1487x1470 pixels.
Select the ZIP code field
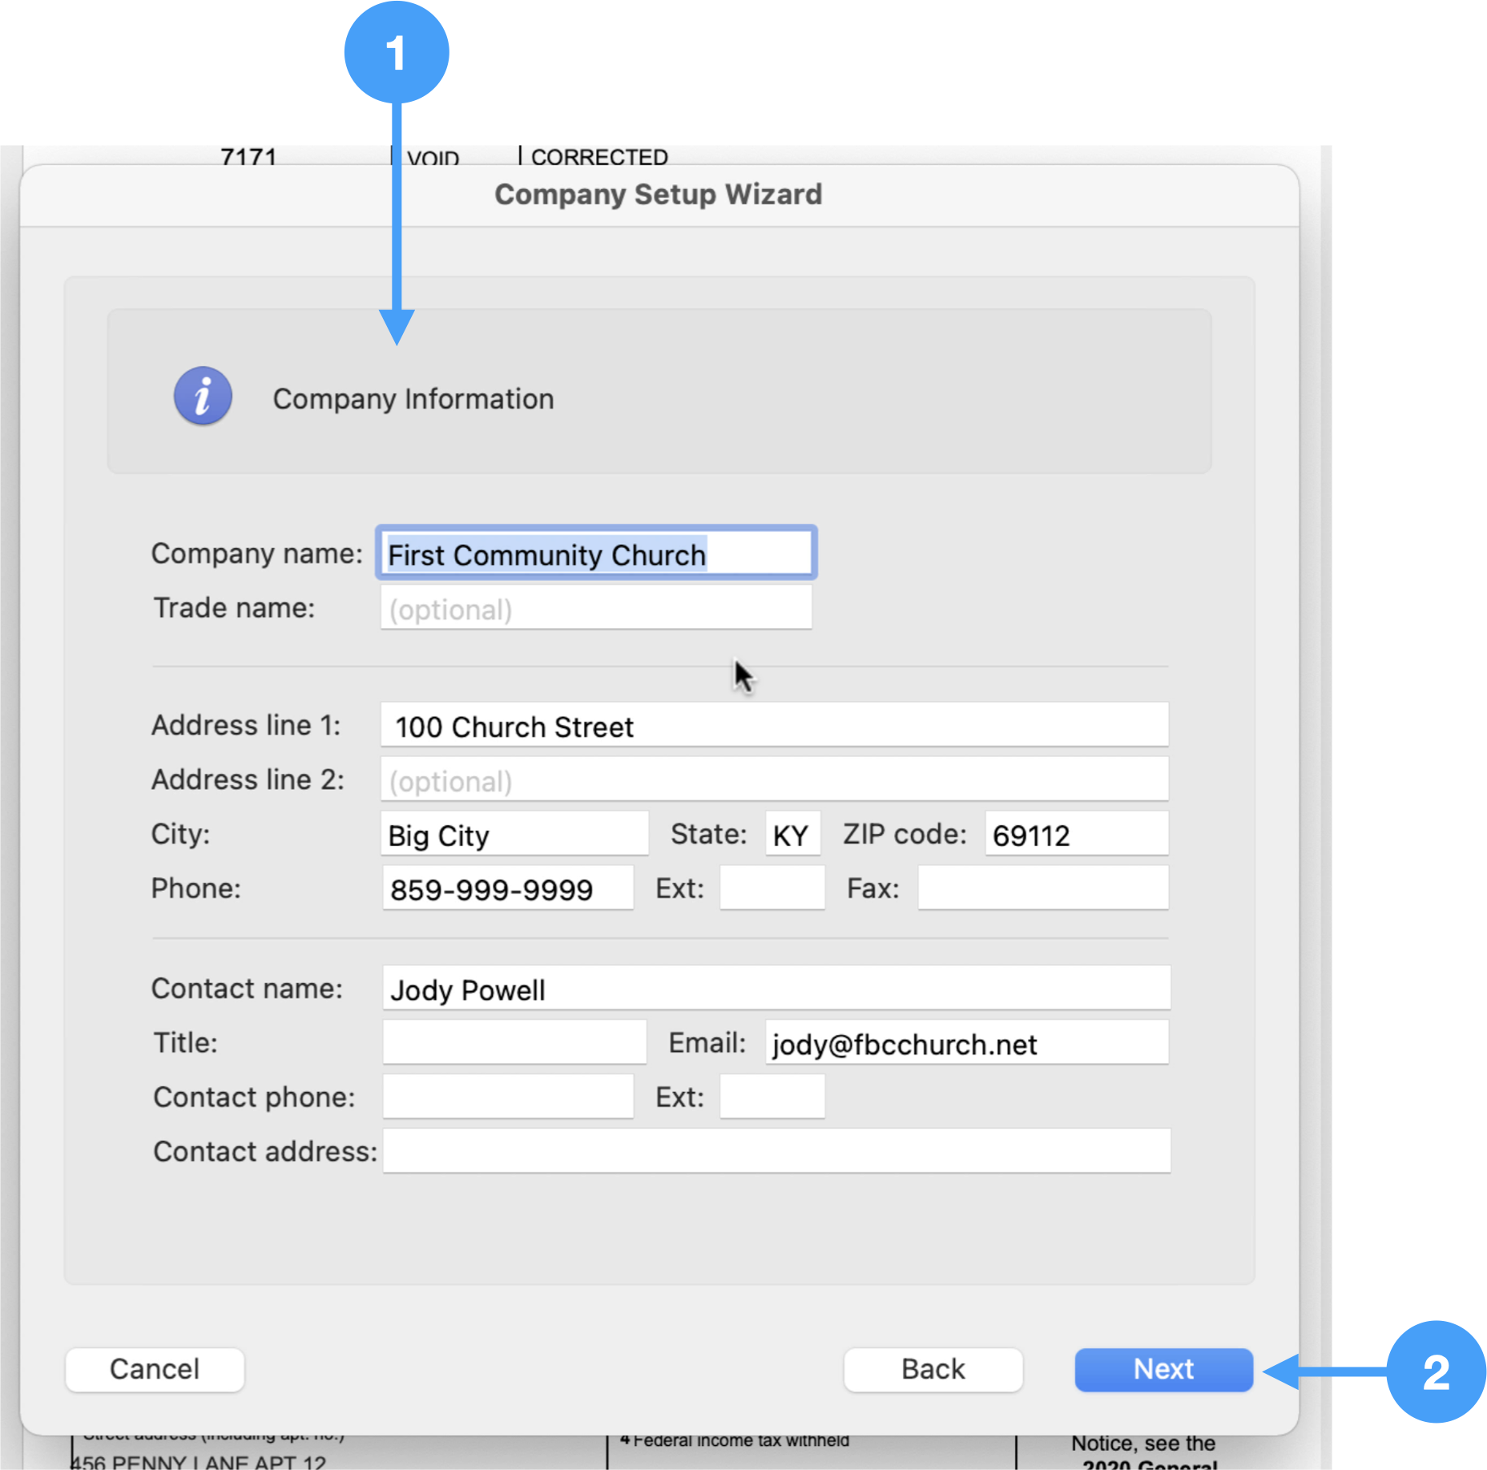pyautogui.click(x=1075, y=835)
